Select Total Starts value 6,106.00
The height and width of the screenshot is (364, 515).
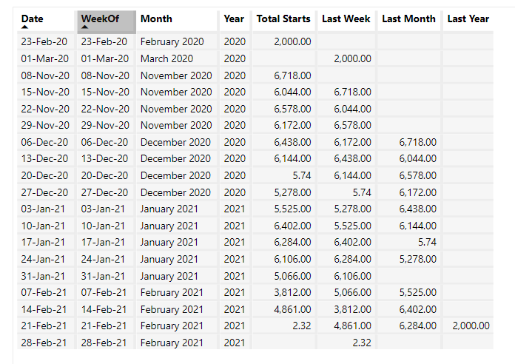coord(292,259)
